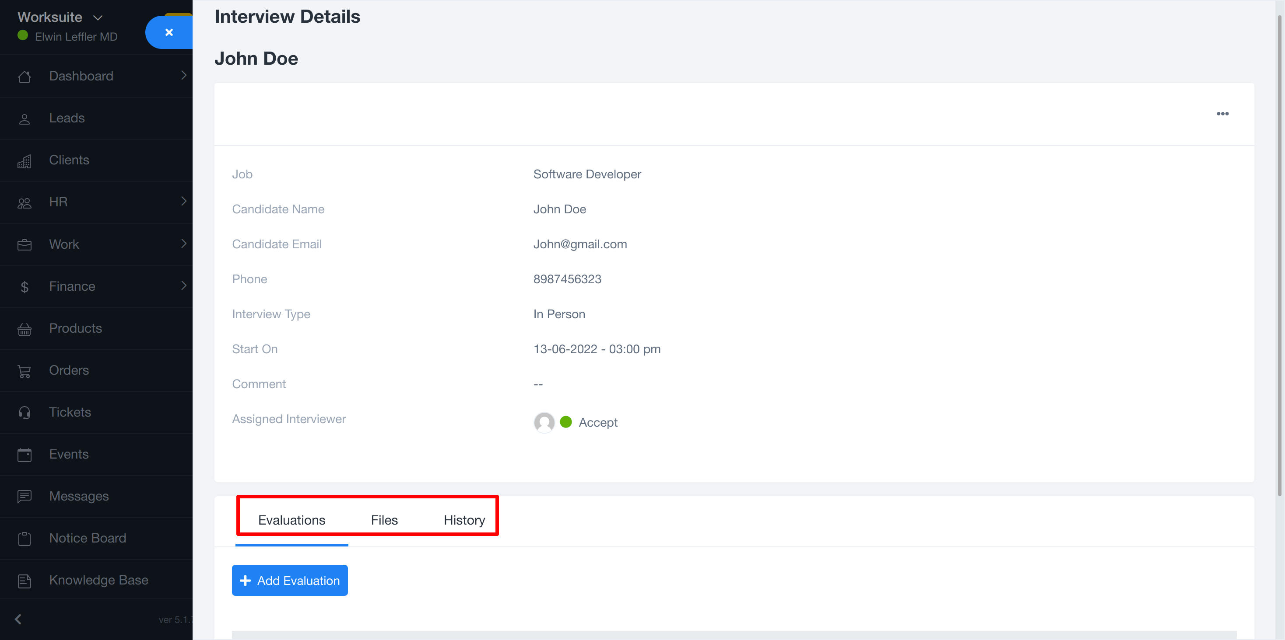Switch to the Files tab
1285x640 pixels.
[x=384, y=520]
